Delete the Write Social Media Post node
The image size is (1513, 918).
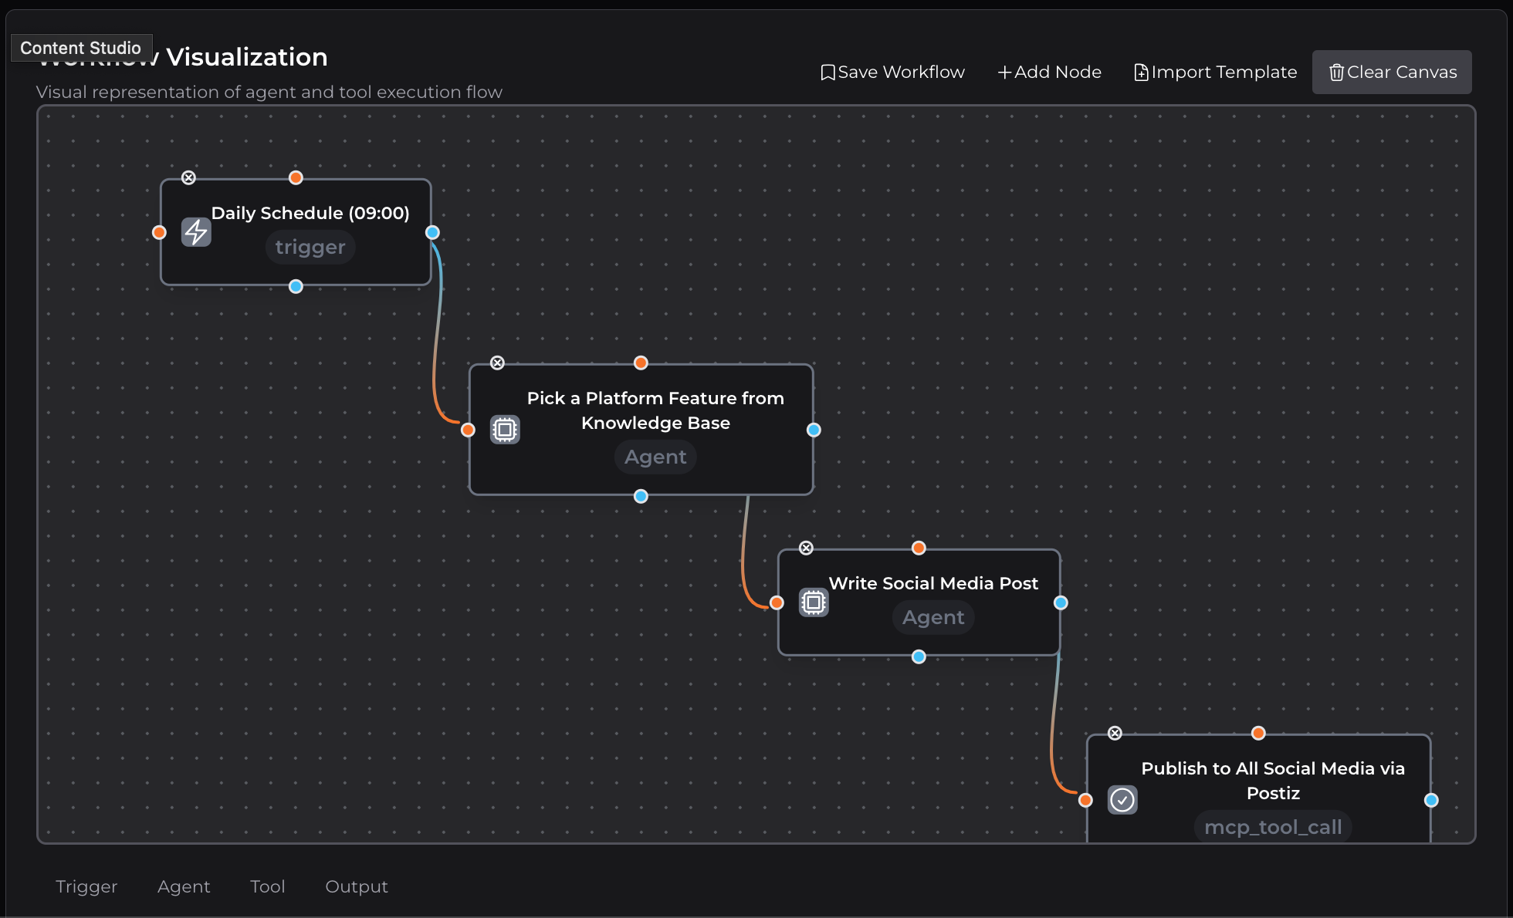point(805,548)
